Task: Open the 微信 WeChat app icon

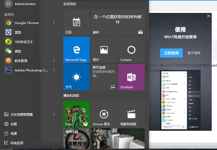Action: tap(9, 51)
